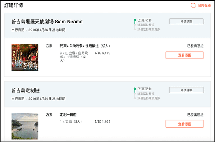The height and width of the screenshot is (142, 215).
Task: Open the 諮詢客服 link
Action: 204,5
